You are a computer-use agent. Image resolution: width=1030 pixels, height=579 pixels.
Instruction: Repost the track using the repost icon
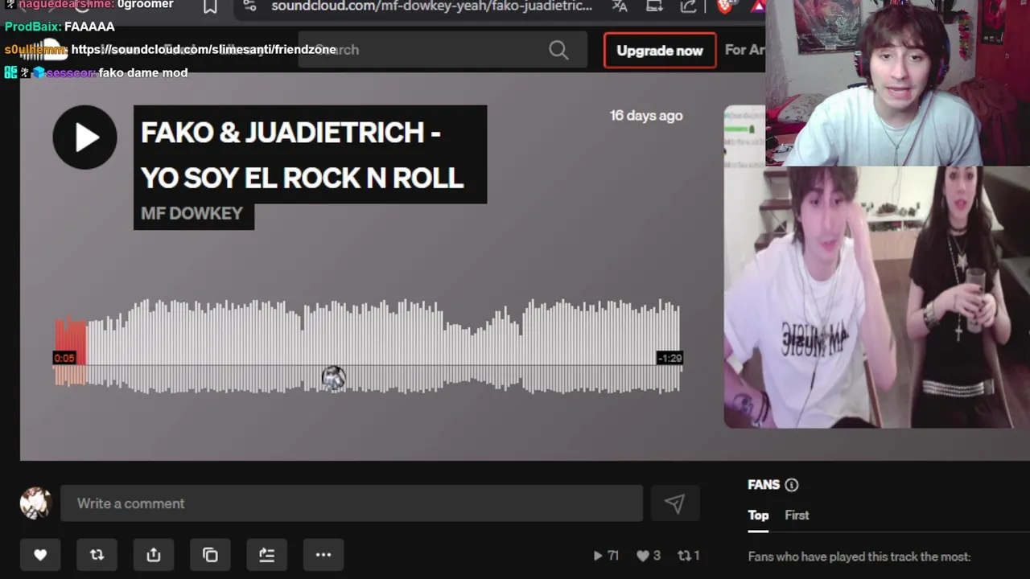(97, 555)
